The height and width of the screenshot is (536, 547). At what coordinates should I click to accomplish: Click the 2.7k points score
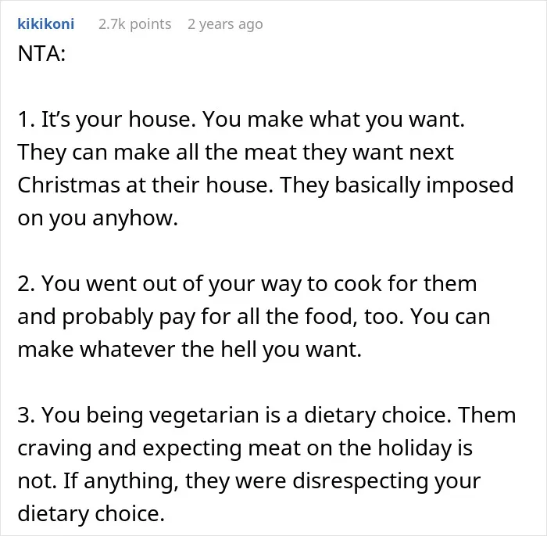click(135, 24)
